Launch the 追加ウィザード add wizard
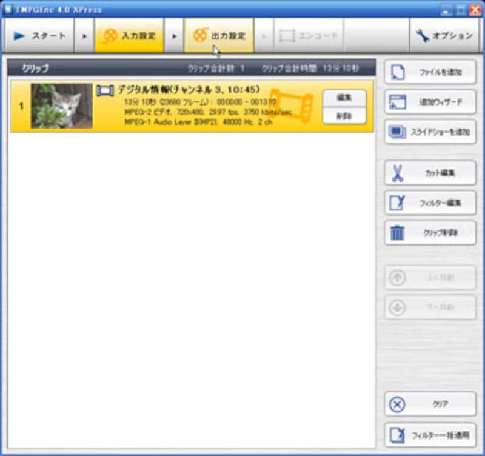The height and width of the screenshot is (456, 485). pos(430,102)
